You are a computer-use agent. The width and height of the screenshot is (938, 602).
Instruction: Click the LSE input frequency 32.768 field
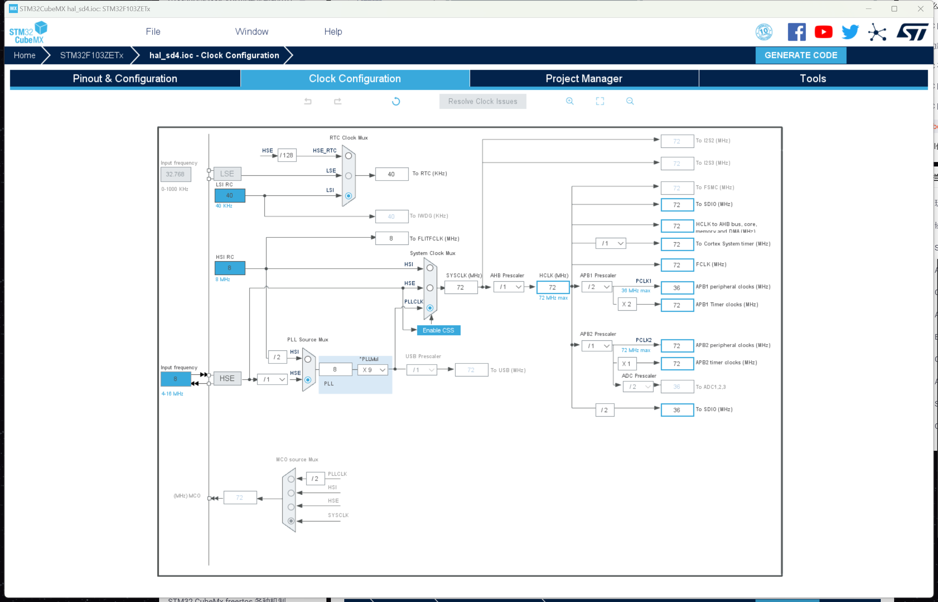(x=175, y=174)
